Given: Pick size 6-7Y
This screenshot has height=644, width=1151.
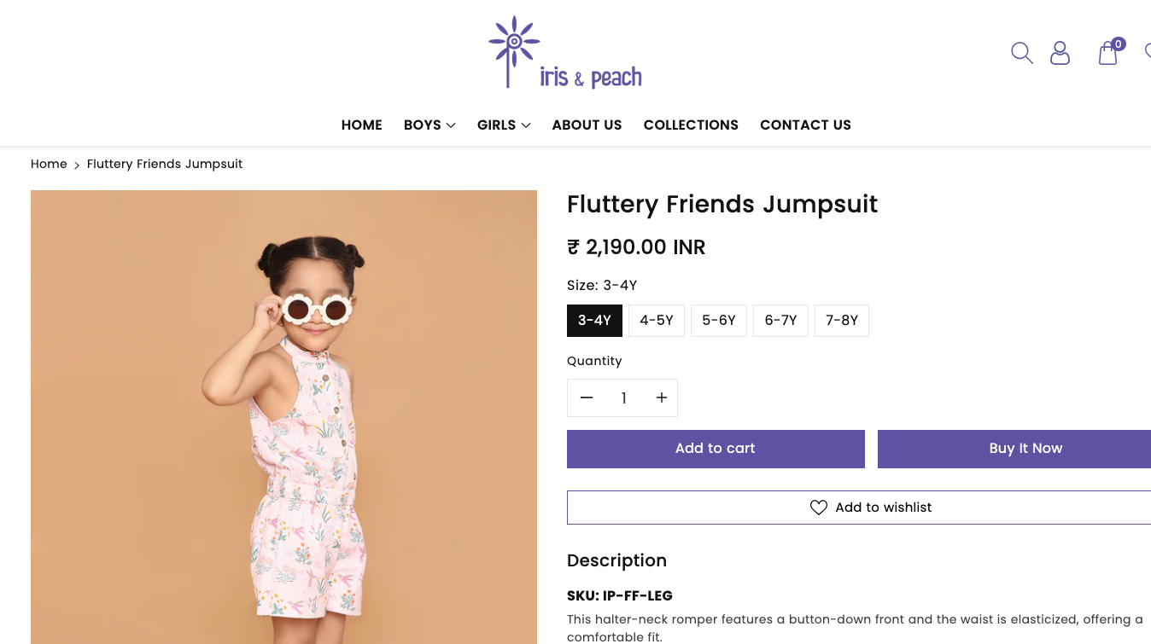Looking at the screenshot, I should [x=780, y=321].
